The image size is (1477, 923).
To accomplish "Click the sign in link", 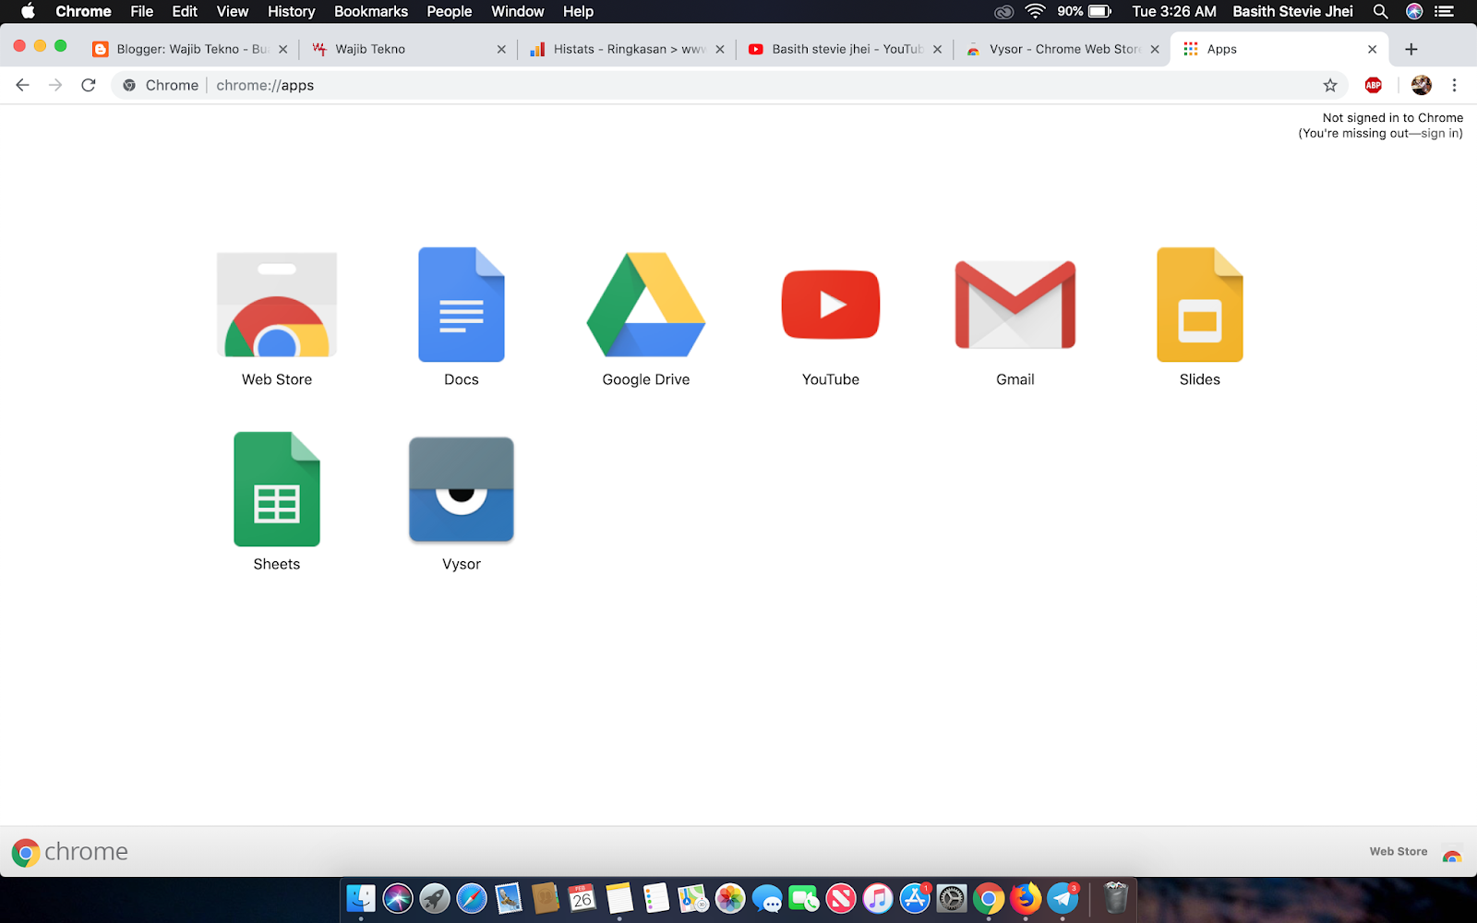I will tap(1440, 133).
